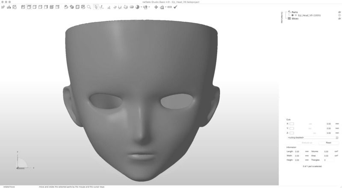Click the Y cut position slider
The width and height of the screenshot is (342, 188).
tap(310, 129)
